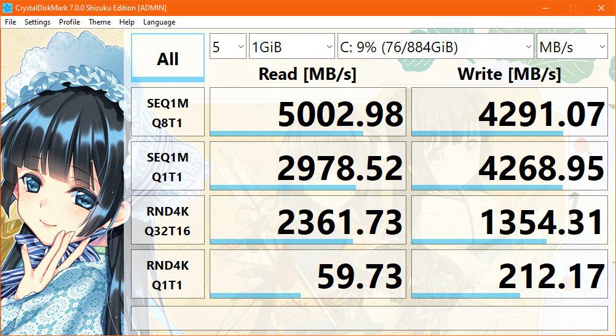
Task: Click the Write [MB/s] column header
Action: click(x=510, y=74)
